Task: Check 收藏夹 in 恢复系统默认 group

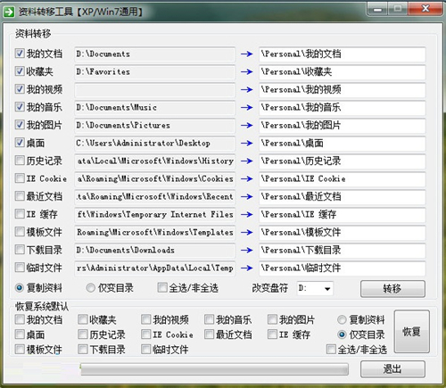Action: (x=83, y=319)
